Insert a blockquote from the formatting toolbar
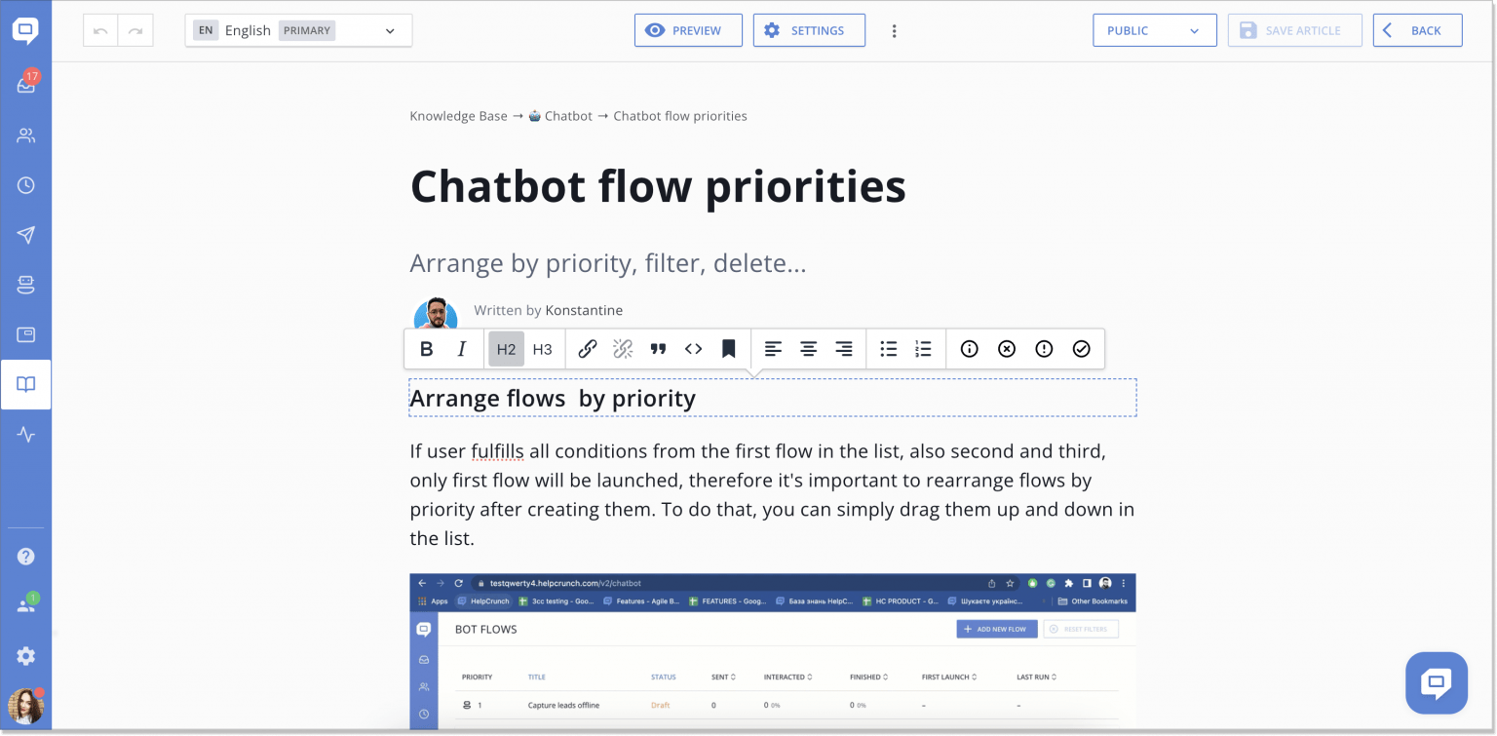This screenshot has height=736, width=1497. pyautogui.click(x=658, y=348)
